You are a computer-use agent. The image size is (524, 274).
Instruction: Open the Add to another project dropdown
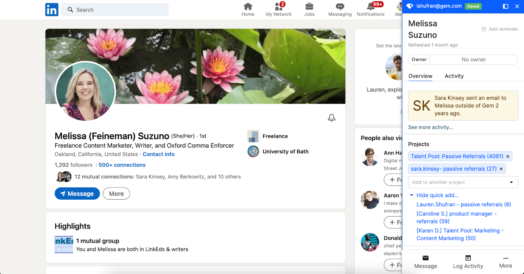click(x=463, y=182)
